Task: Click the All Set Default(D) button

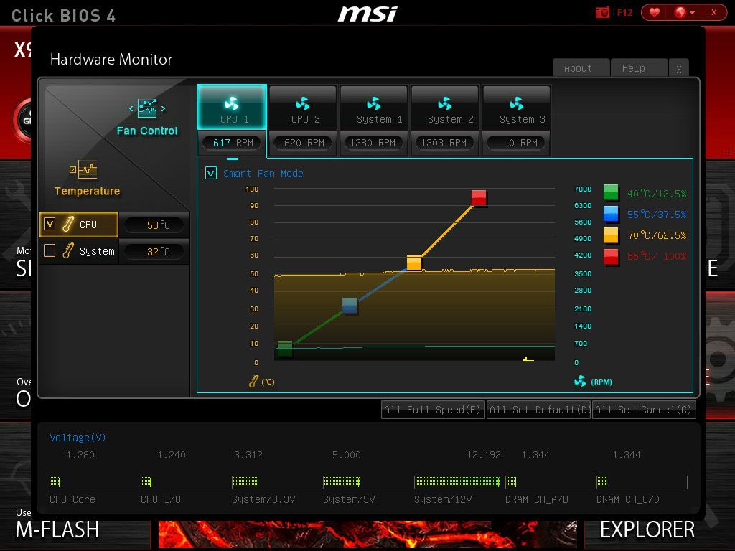Action: tap(538, 410)
